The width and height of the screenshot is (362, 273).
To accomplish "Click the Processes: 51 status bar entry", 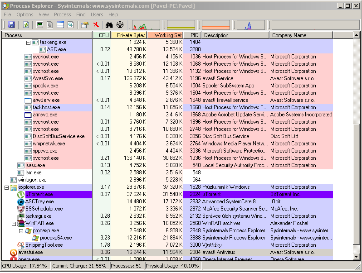I will click(127, 266).
